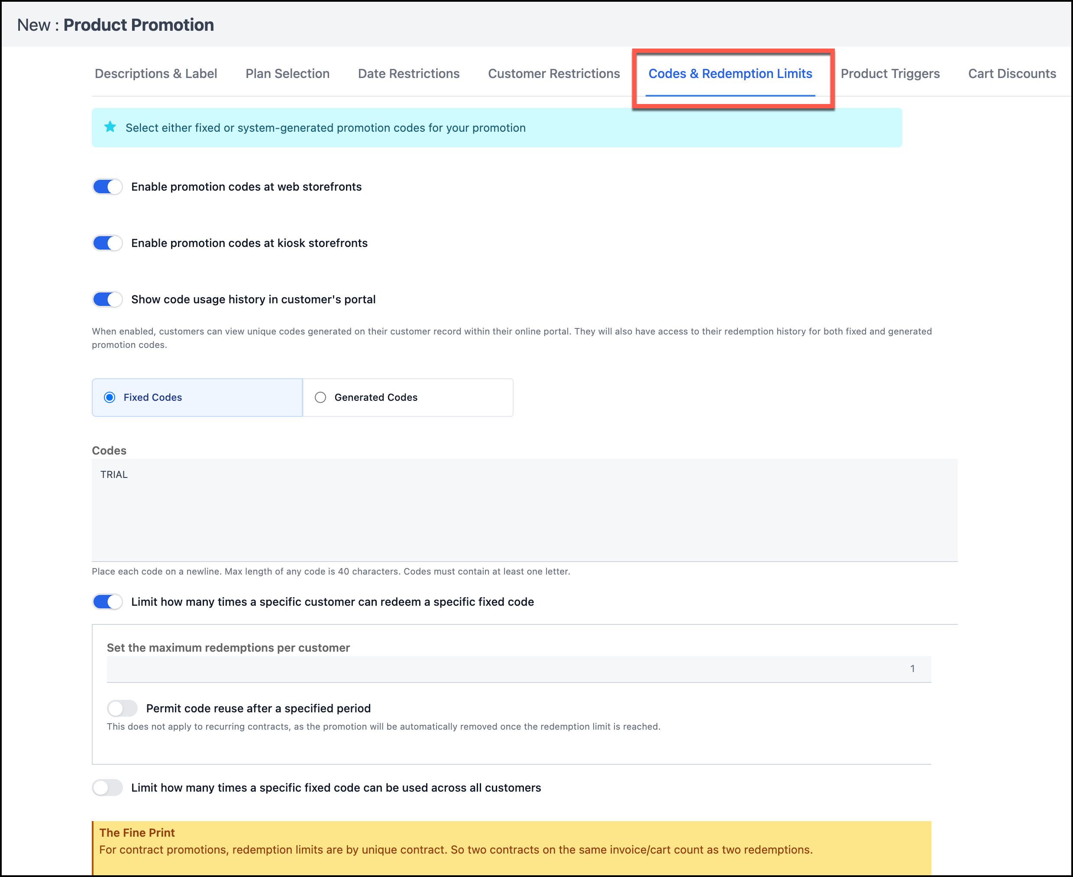Disable promotion codes at web storefronts toggle

[107, 187]
